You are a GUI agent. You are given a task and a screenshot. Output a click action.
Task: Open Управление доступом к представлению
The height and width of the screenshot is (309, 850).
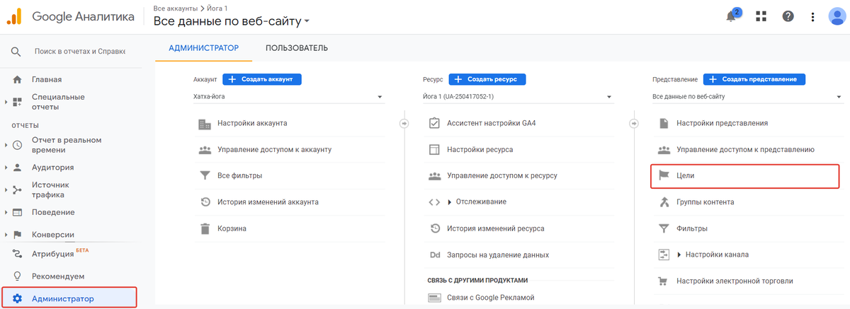745,150
